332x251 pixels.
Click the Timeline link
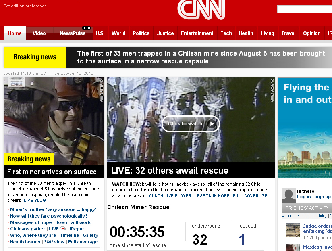tap(69, 235)
